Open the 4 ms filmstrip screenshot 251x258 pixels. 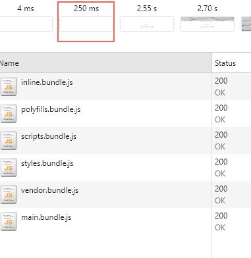(x=26, y=24)
